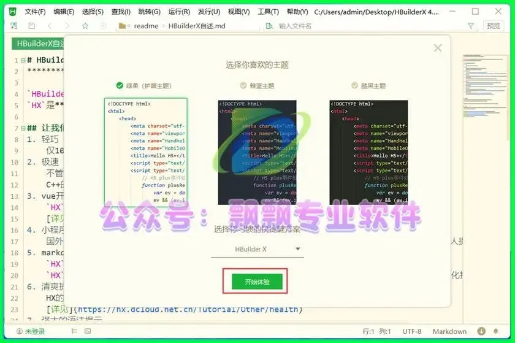The width and height of the screenshot is (515, 343).
Task: Close the theme selection dialog
Action: 438,48
